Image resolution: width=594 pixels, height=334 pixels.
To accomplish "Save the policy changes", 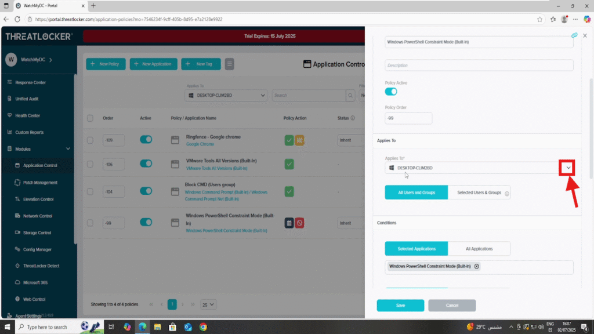I will 400,306.
